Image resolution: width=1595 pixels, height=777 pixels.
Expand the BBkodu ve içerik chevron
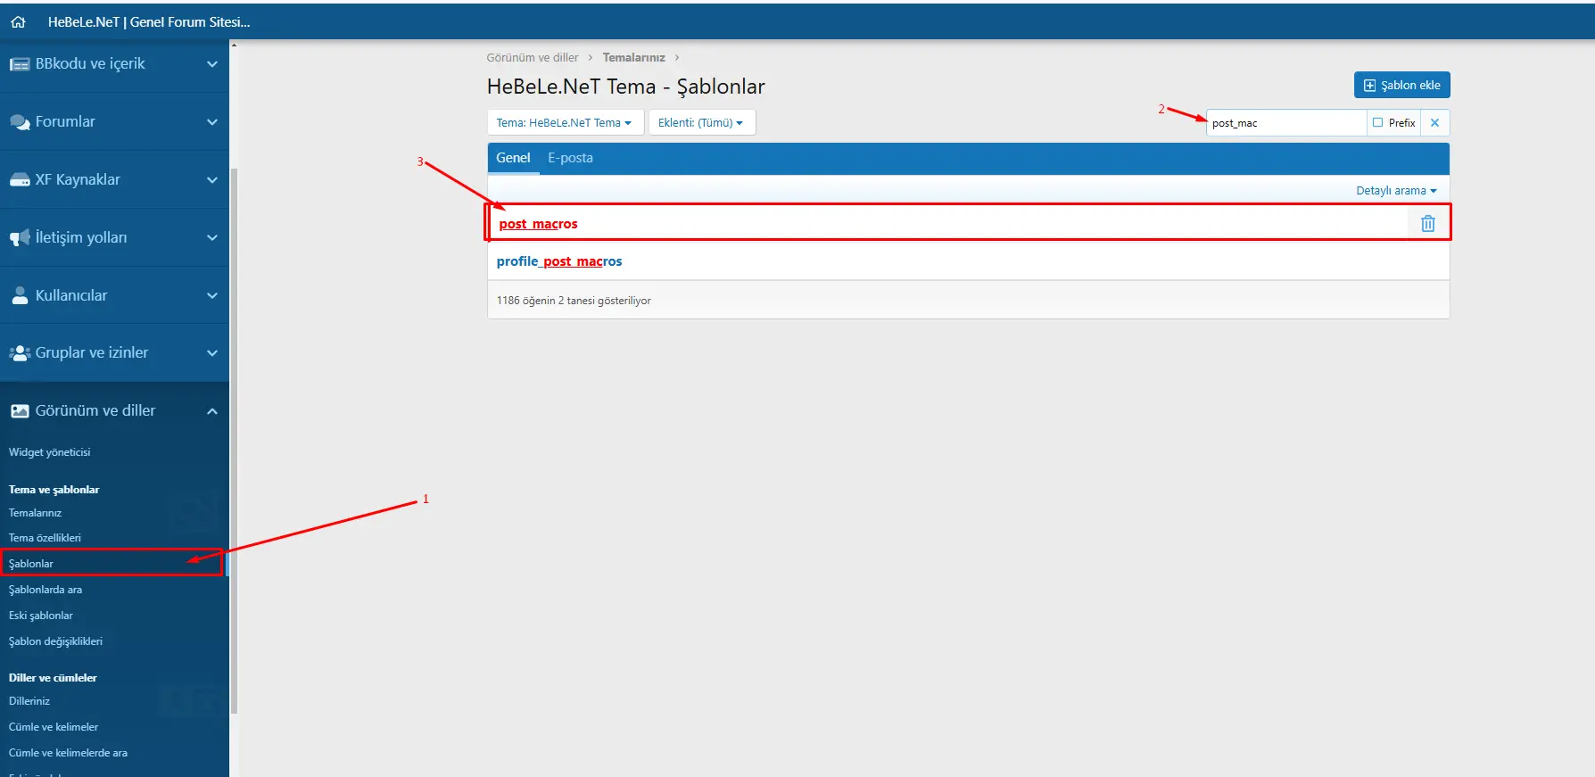tap(212, 64)
